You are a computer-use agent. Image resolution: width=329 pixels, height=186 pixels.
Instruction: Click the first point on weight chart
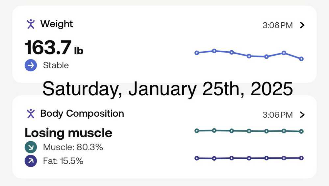tap(197, 53)
